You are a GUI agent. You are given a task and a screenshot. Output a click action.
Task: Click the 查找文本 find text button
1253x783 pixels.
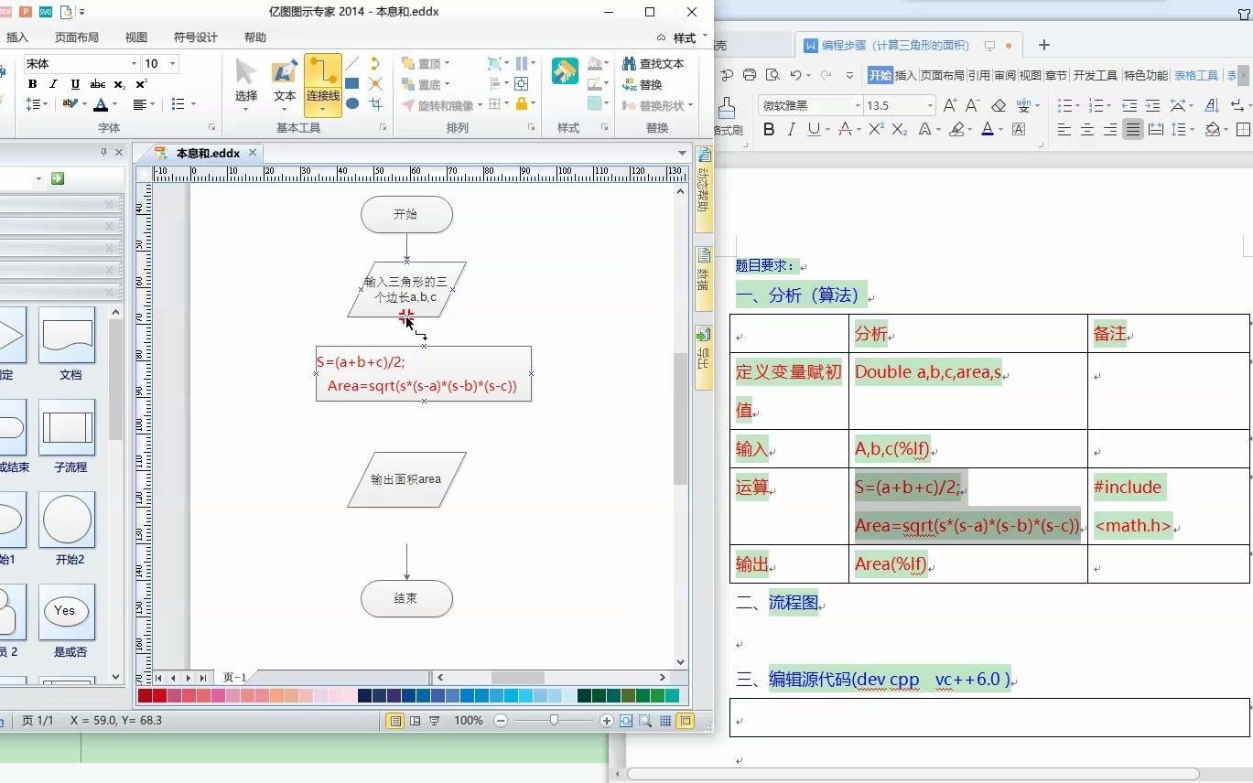point(654,63)
